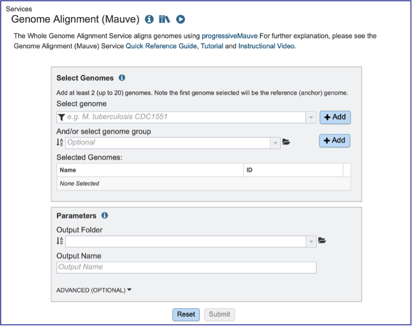Viewport: 413px width, 327px height.
Task: Toggle A-Z sort icon next to Output Folder
Action: 60,241
